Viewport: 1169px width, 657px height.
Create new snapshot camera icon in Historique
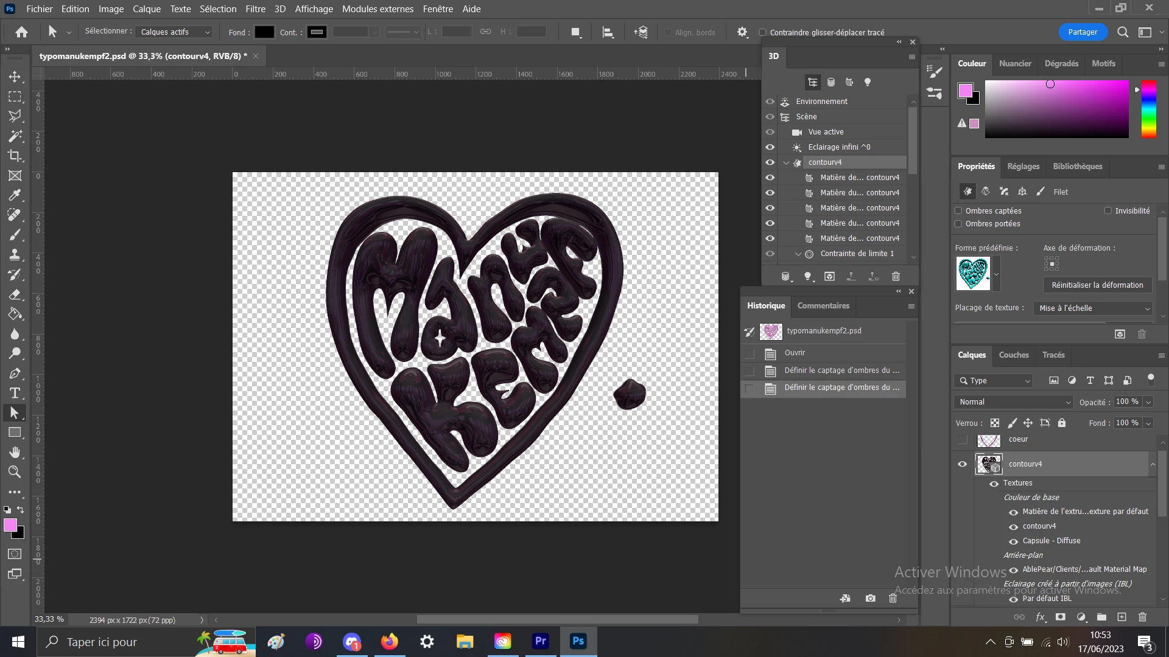(x=870, y=599)
